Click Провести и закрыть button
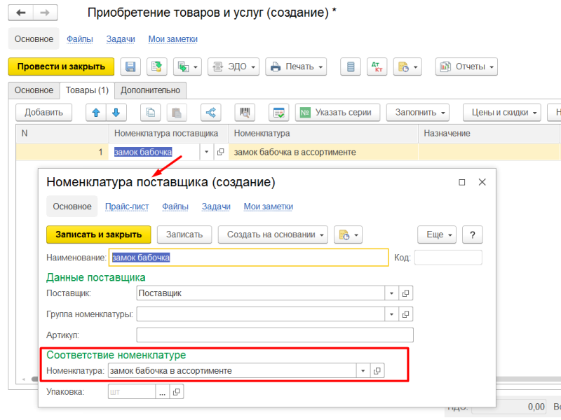This screenshot has height=420, width=561. click(61, 66)
